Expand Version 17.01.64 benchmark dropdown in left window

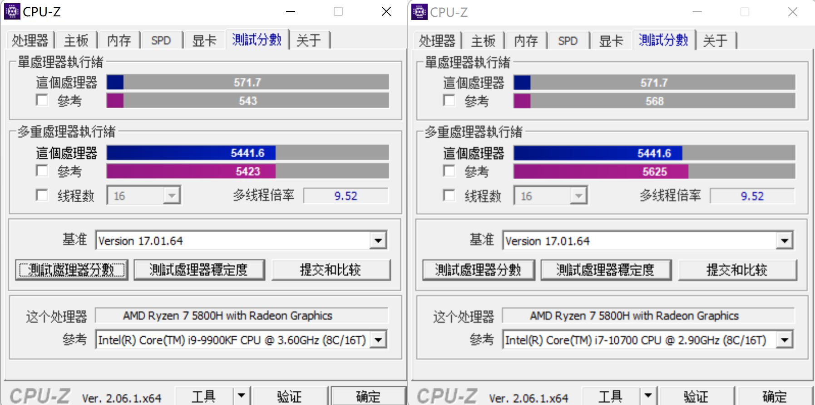(x=378, y=240)
